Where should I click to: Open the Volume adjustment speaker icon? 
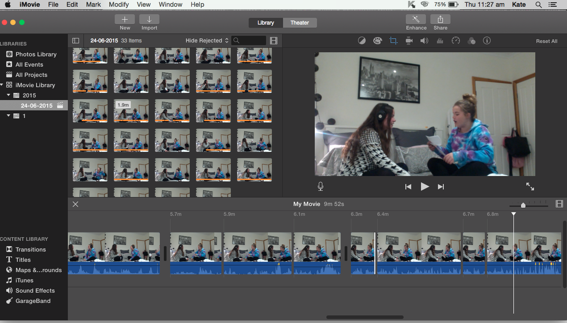[x=424, y=41]
